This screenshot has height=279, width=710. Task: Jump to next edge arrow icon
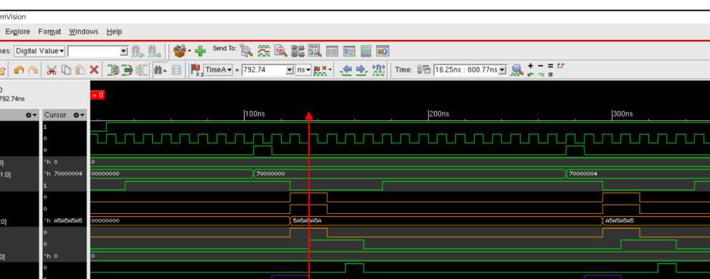pyautogui.click(x=361, y=70)
